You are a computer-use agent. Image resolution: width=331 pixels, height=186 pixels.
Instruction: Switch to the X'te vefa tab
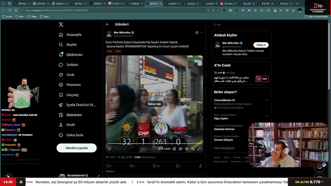[246, 4]
